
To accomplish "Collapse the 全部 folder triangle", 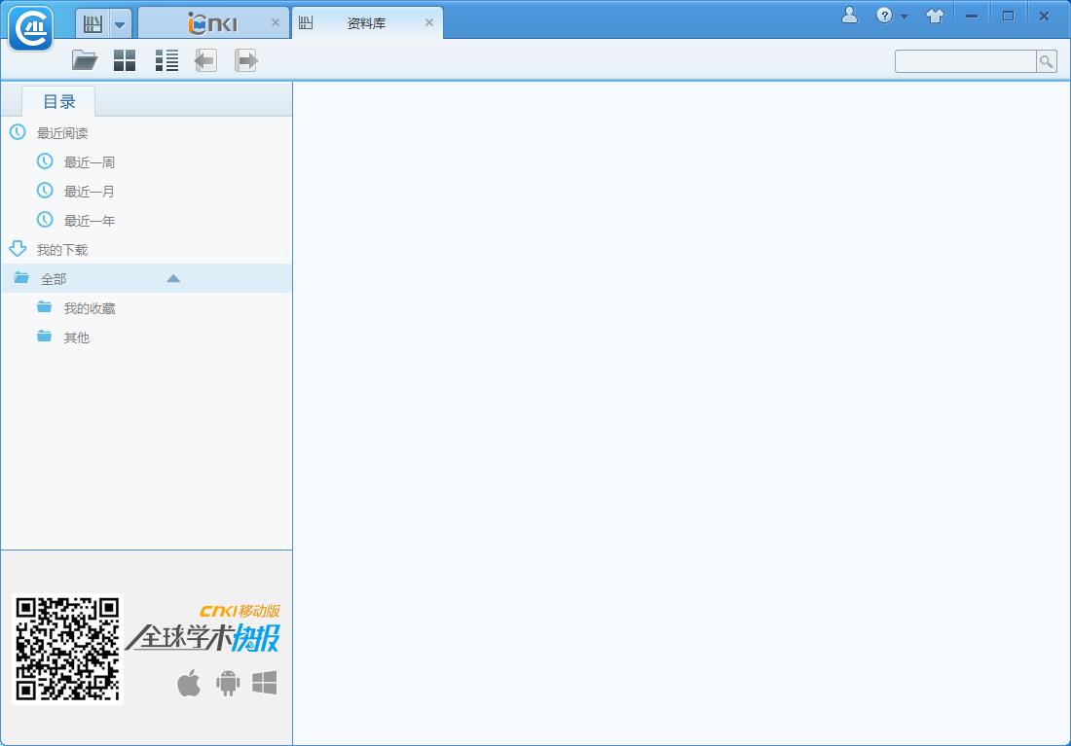I will click(x=173, y=278).
